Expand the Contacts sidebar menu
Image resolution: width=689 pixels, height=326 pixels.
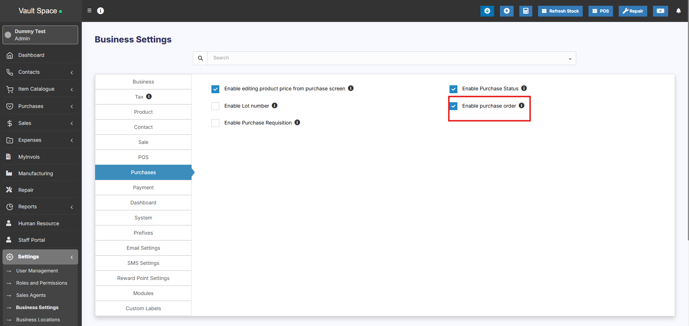click(40, 72)
